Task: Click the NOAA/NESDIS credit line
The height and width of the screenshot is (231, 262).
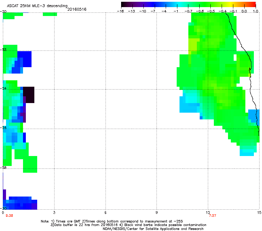Action: tap(153, 229)
